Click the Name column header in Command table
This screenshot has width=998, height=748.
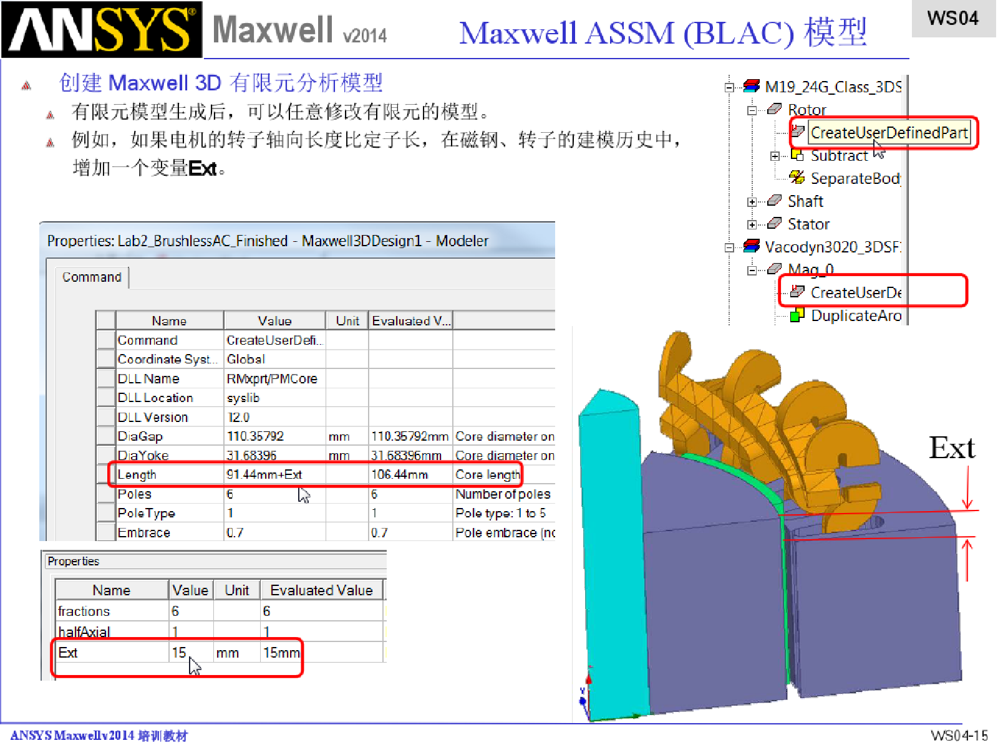(x=169, y=320)
